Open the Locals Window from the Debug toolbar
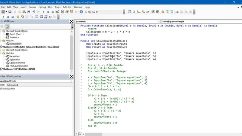The width and height of the screenshot is (242, 136). [37, 17]
